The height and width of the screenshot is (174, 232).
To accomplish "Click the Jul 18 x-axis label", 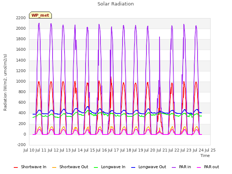I will coord(126,150).
